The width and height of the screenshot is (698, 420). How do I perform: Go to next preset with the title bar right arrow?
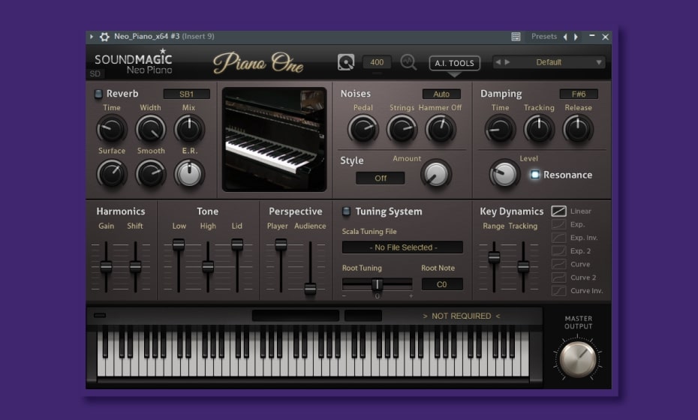click(x=576, y=37)
